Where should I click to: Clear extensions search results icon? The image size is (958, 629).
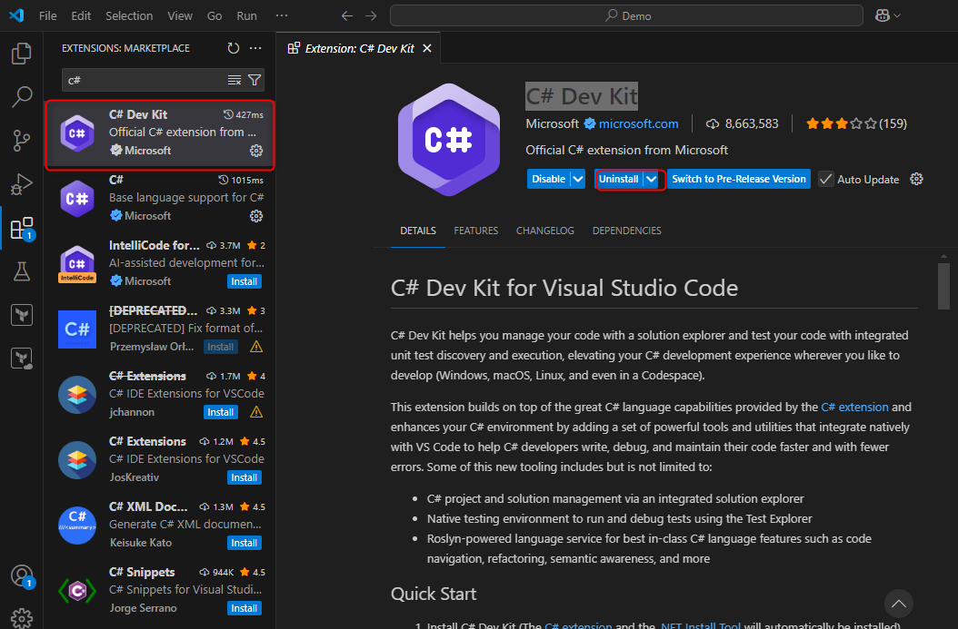coord(234,80)
